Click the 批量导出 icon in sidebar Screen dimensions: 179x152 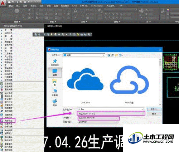click(2, 124)
